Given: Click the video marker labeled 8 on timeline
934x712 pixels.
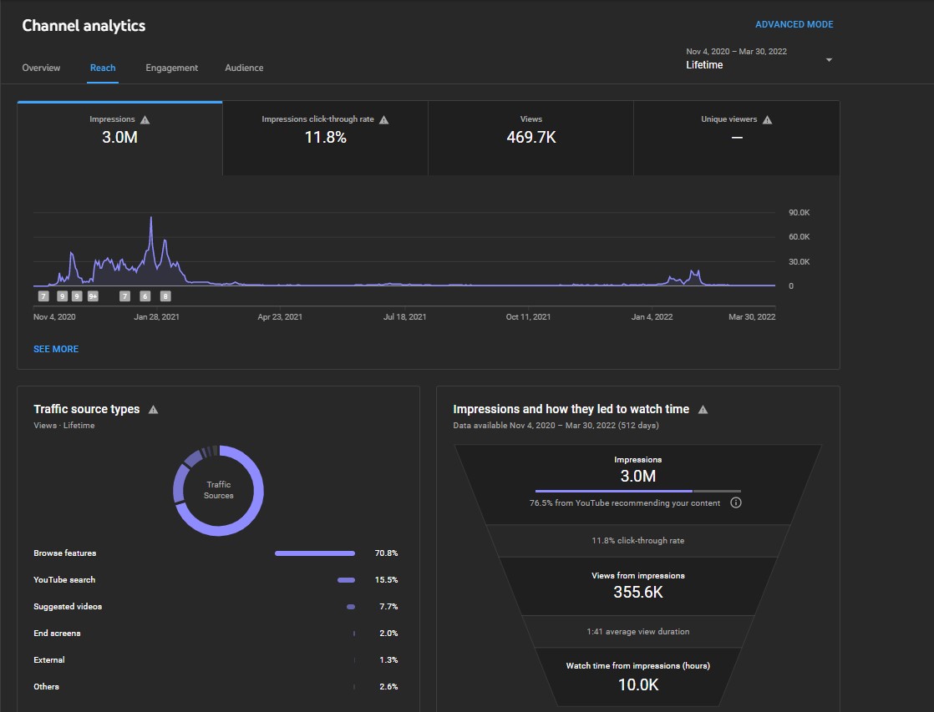Looking at the screenshot, I should (x=165, y=295).
